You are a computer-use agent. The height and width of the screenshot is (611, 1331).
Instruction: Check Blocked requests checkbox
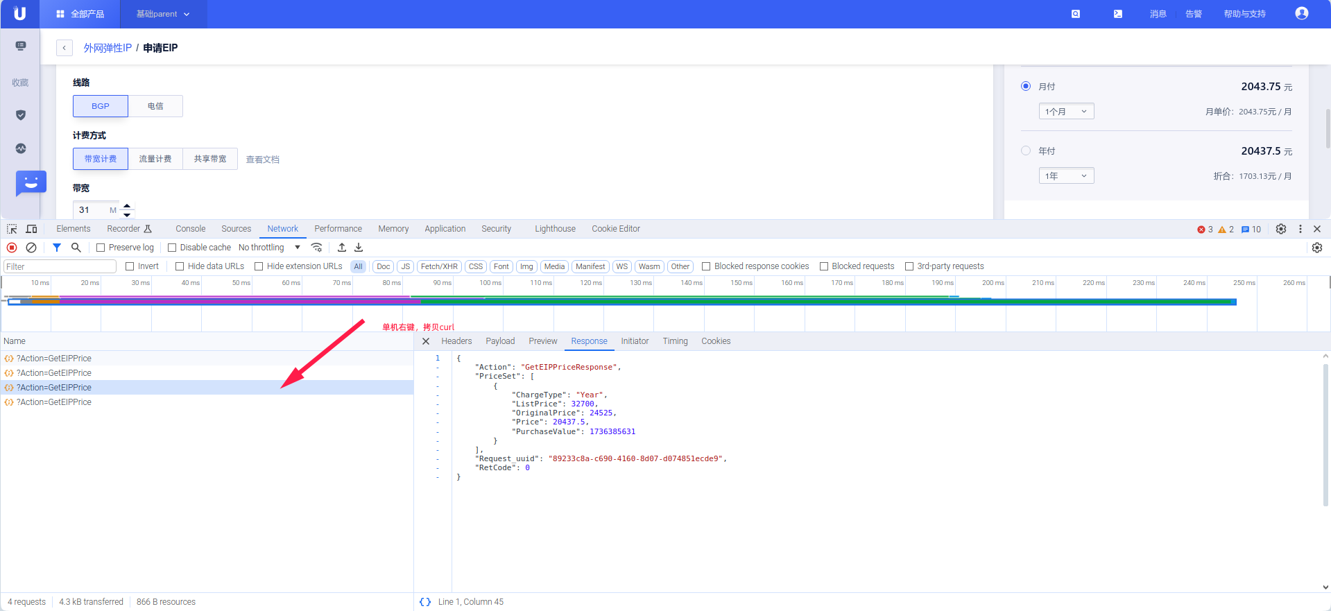click(824, 266)
